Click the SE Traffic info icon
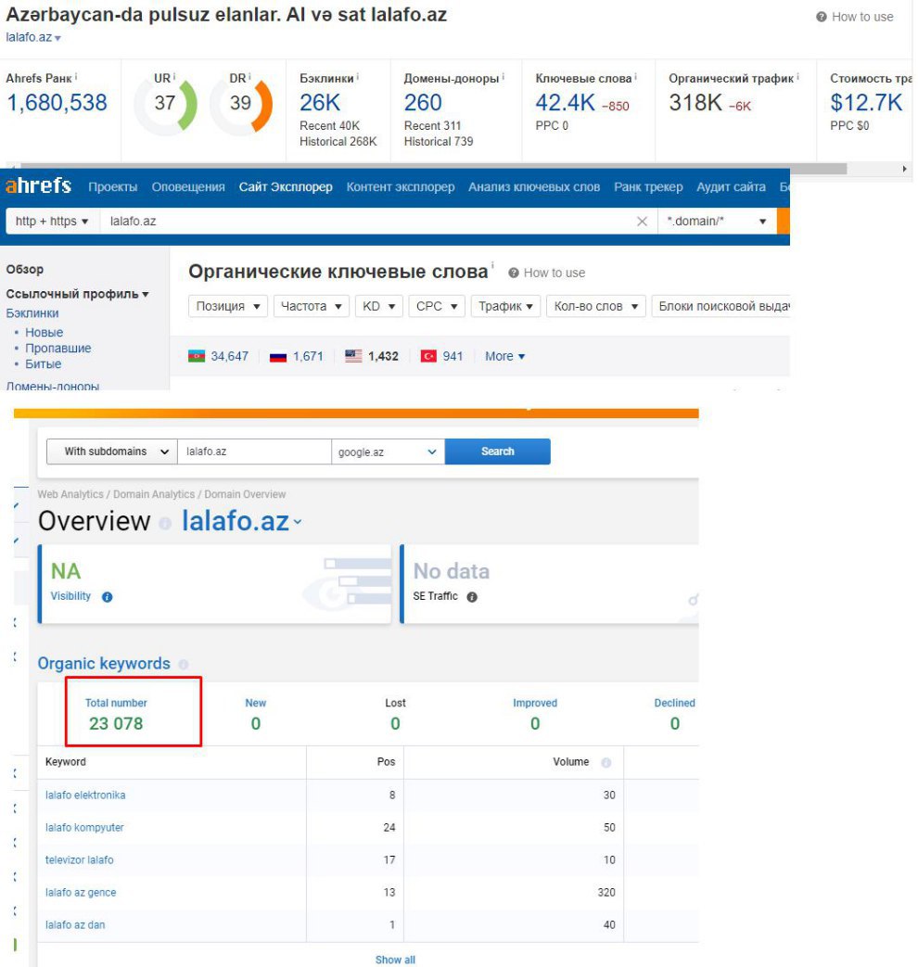The width and height of the screenshot is (918, 967). click(472, 596)
